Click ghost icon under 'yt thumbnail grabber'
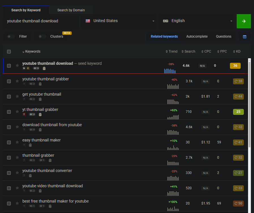The width and height of the screenshot is (254, 213). click(x=40, y=115)
